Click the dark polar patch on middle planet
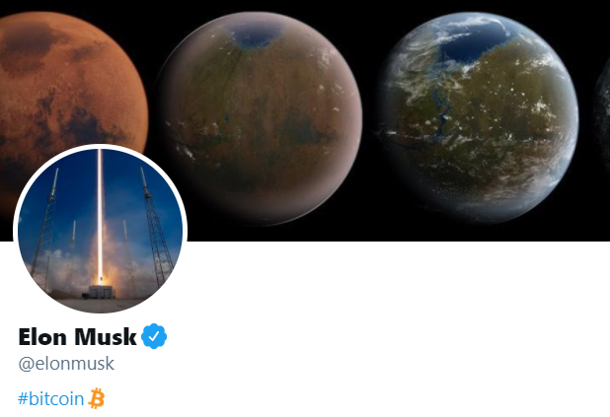 (x=256, y=35)
